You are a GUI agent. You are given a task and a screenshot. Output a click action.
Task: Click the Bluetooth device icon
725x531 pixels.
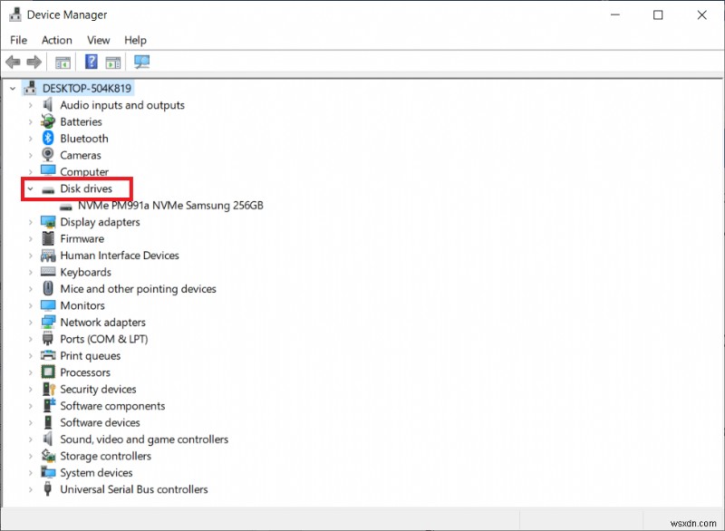pos(48,138)
